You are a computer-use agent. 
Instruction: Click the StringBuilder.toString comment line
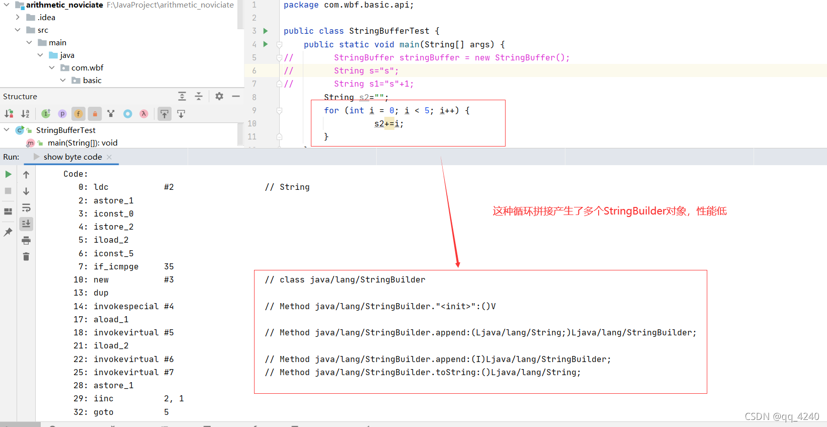coord(423,372)
